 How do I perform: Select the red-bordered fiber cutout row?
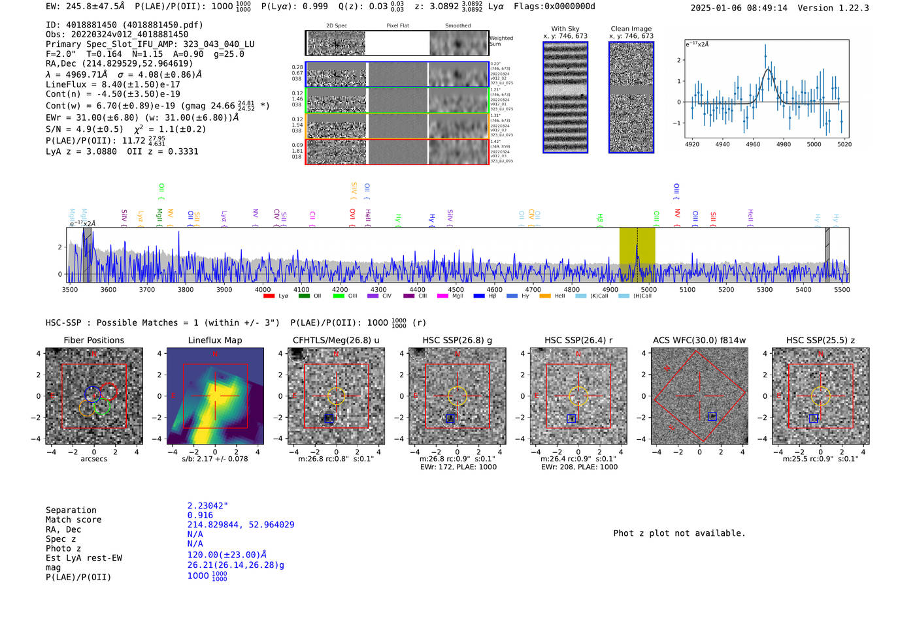[397, 152]
